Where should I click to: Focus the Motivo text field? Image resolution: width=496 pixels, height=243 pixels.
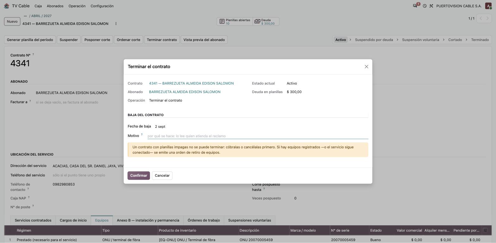(258, 136)
